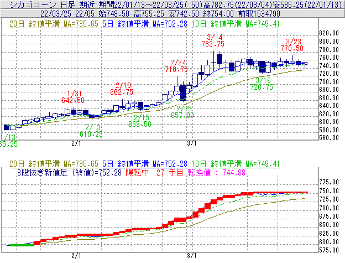
Task: Select the top 5日 MA=752.28 legend
Action: tap(145, 24)
